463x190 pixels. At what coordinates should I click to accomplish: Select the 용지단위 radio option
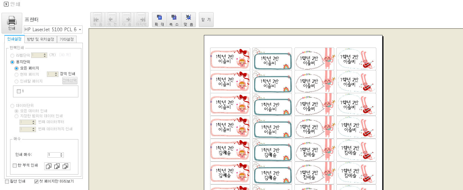coord(12,62)
